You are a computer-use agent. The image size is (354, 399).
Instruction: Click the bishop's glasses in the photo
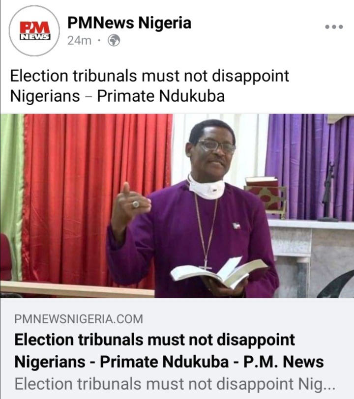point(216,146)
